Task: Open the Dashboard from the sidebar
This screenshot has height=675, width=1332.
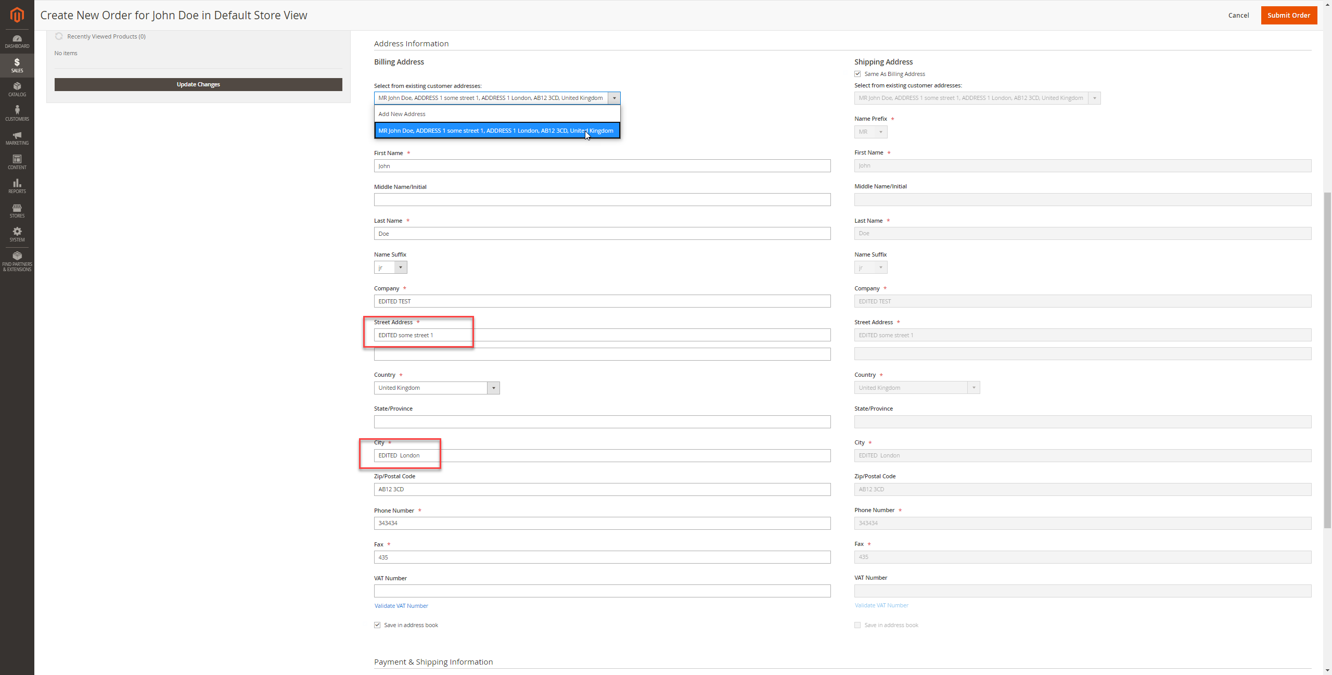Action: [17, 41]
